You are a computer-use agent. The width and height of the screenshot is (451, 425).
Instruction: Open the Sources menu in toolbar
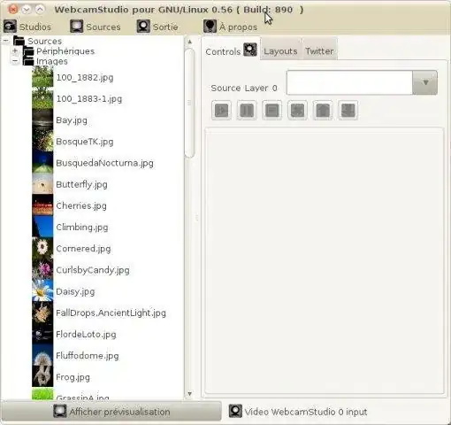click(x=96, y=27)
